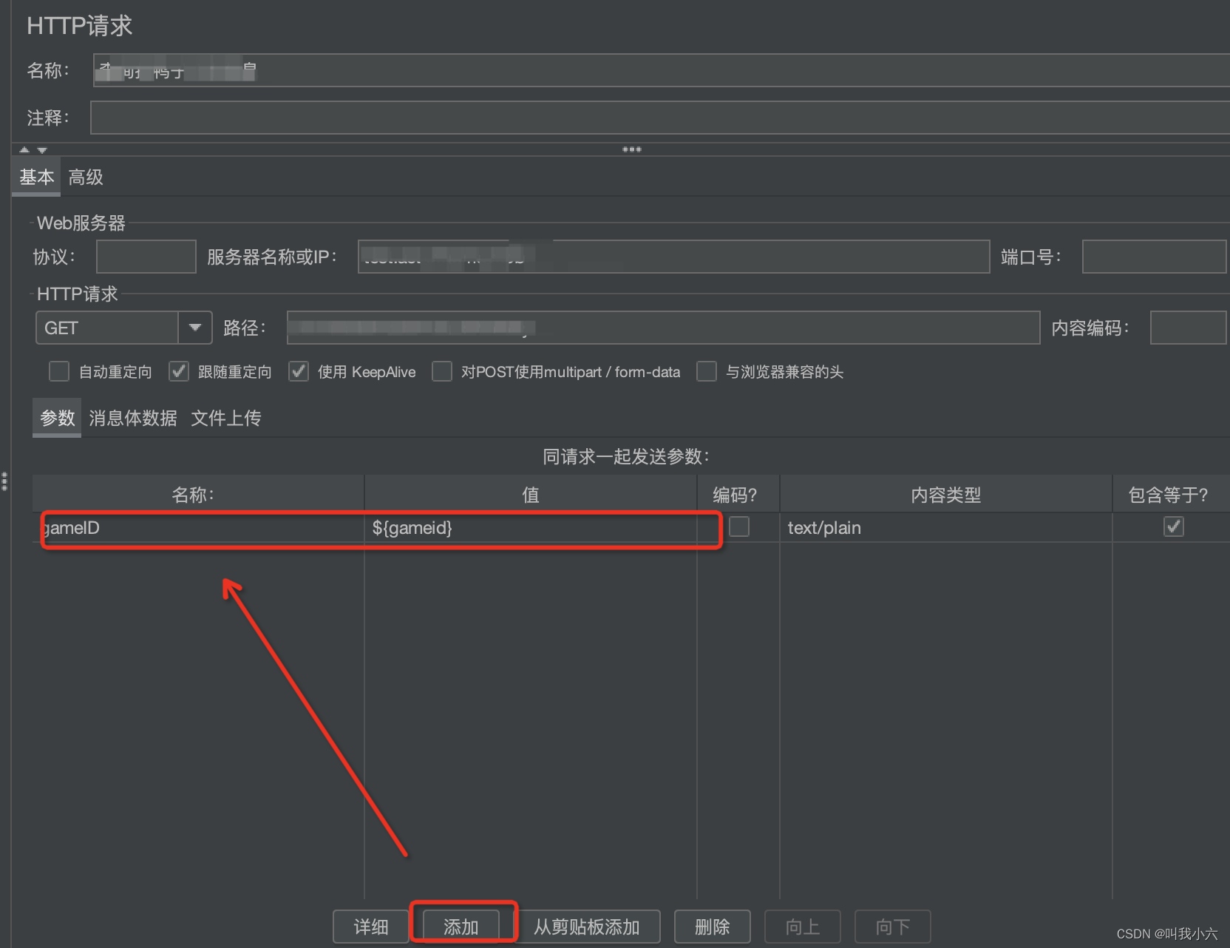Click the 端口号 input field
This screenshot has height=948, width=1230.
click(1155, 257)
